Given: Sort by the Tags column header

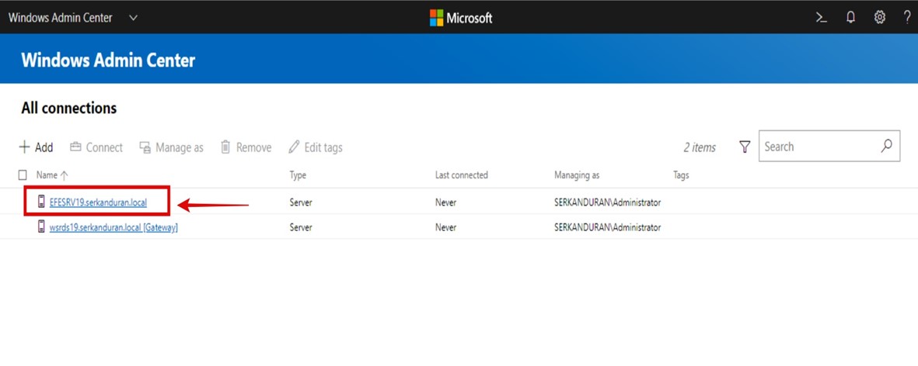Looking at the screenshot, I should pyautogui.click(x=681, y=174).
